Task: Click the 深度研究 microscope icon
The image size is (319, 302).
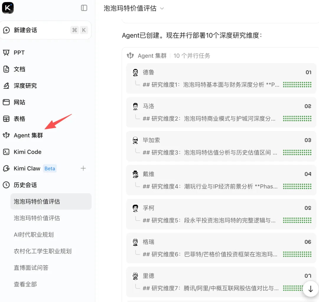Action: pyautogui.click(x=6, y=86)
